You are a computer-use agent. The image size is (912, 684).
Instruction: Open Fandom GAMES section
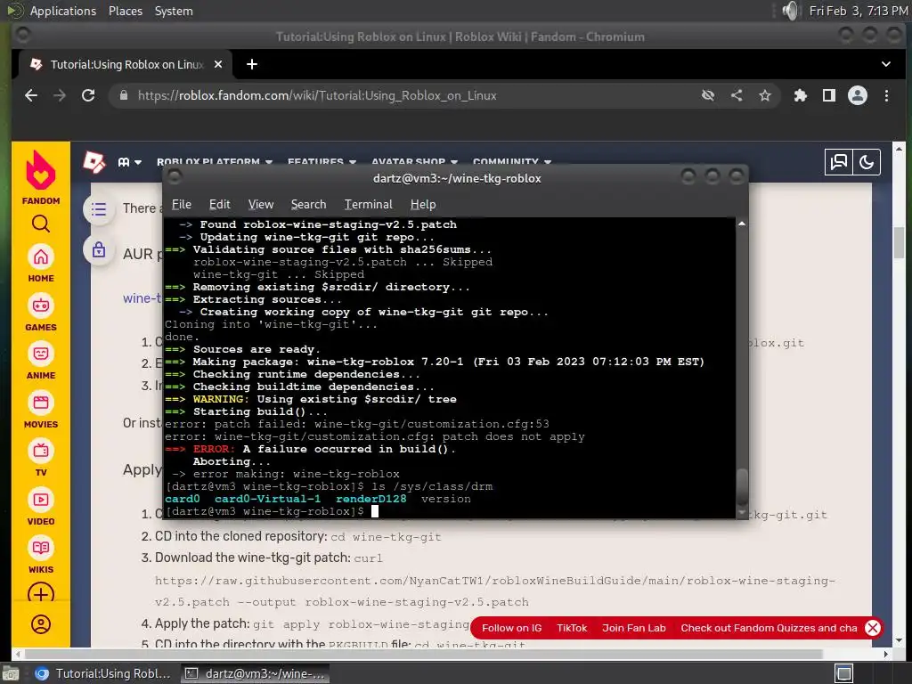(41, 311)
